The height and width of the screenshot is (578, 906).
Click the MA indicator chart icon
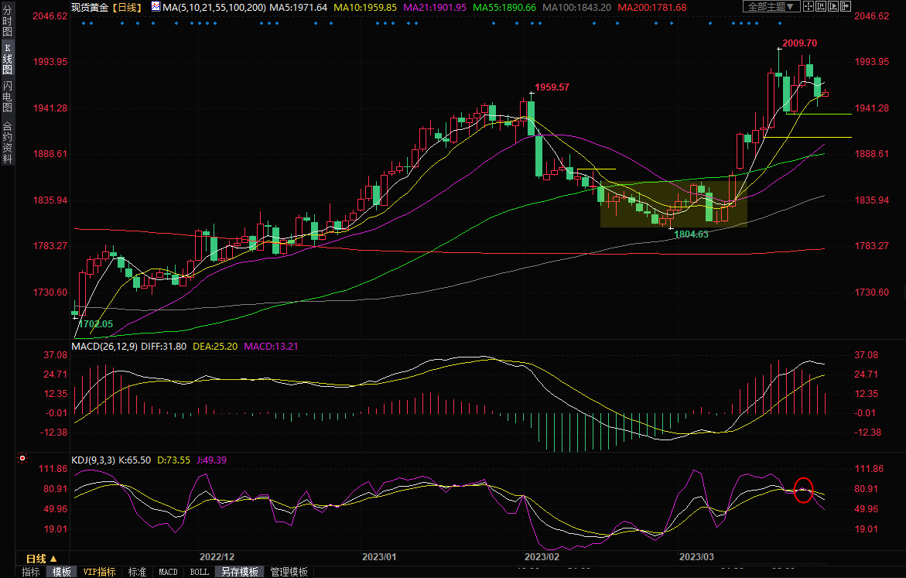156,7
